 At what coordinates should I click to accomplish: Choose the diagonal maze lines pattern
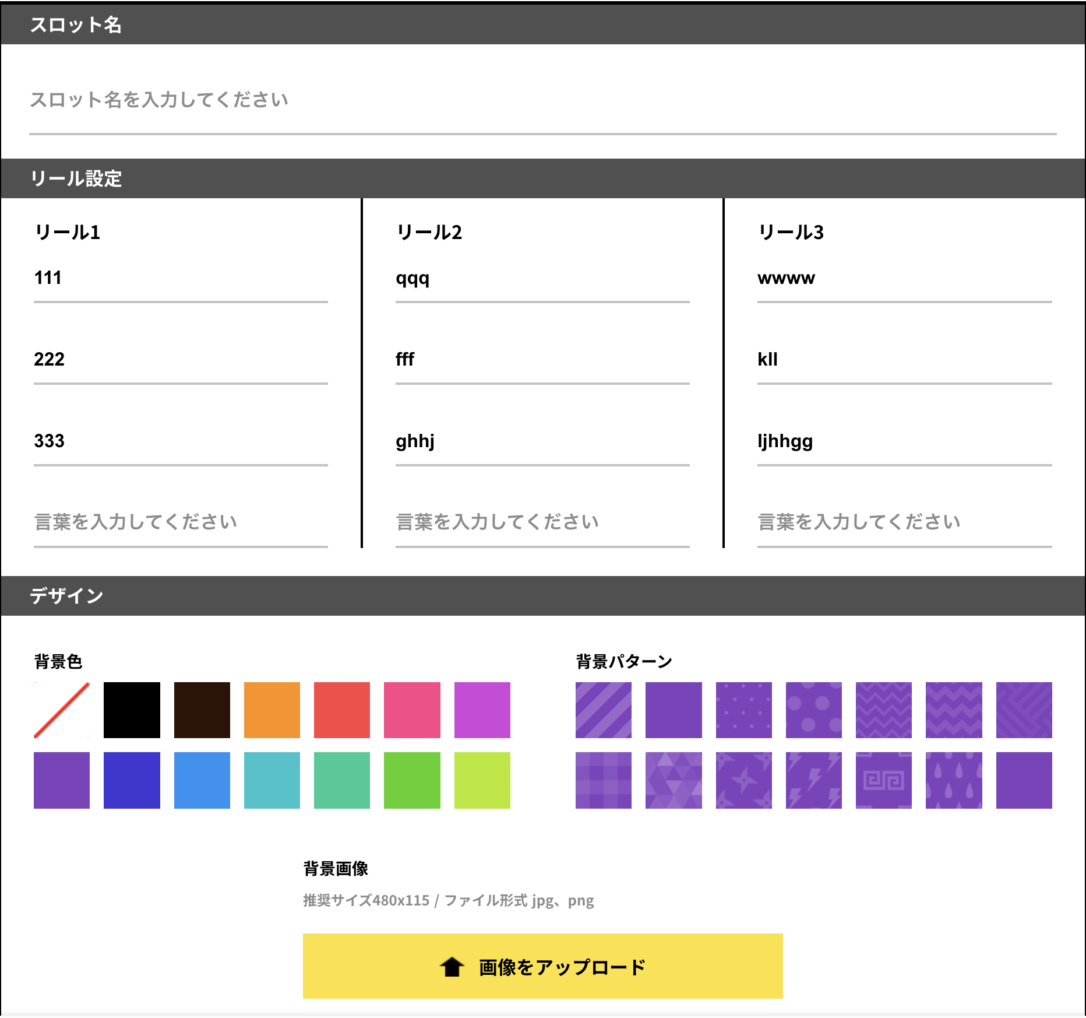[x=1024, y=710]
